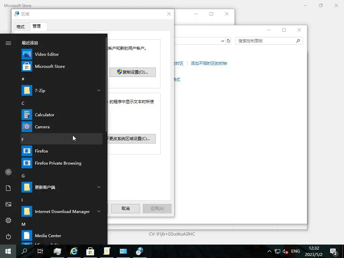Click the 取消 button

click(x=126, y=208)
